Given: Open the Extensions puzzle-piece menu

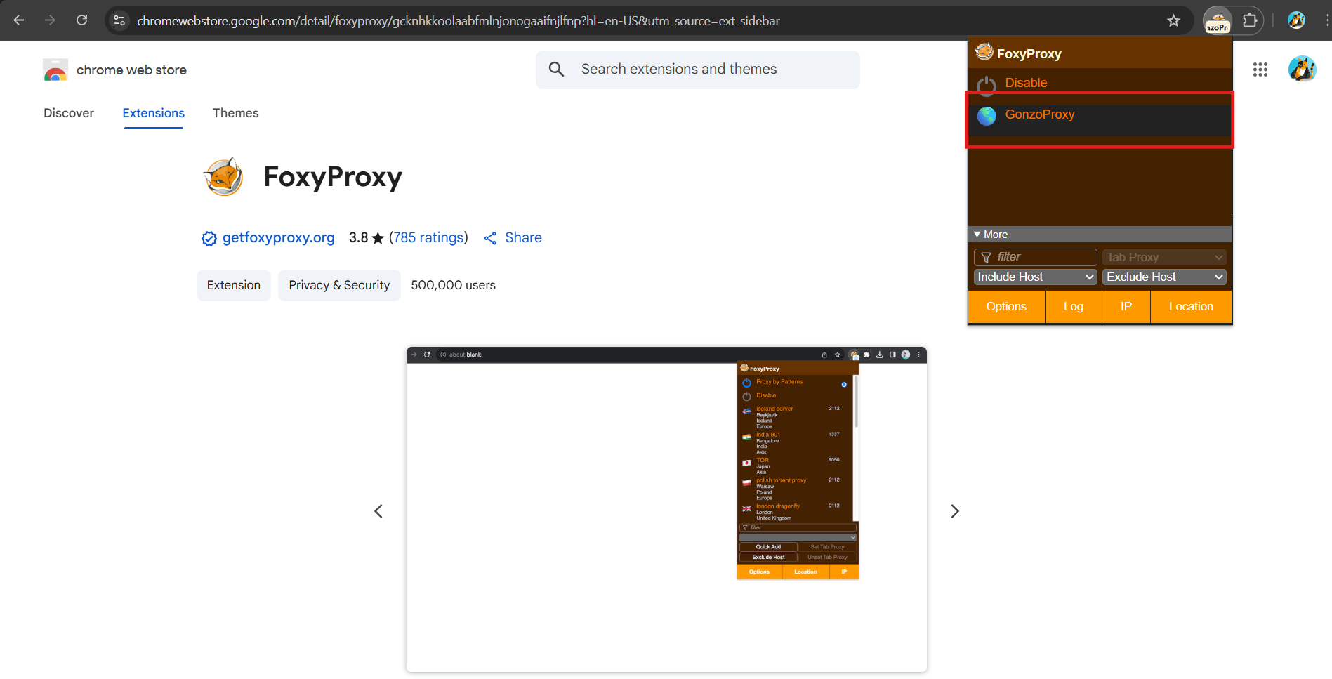Looking at the screenshot, I should point(1250,20).
